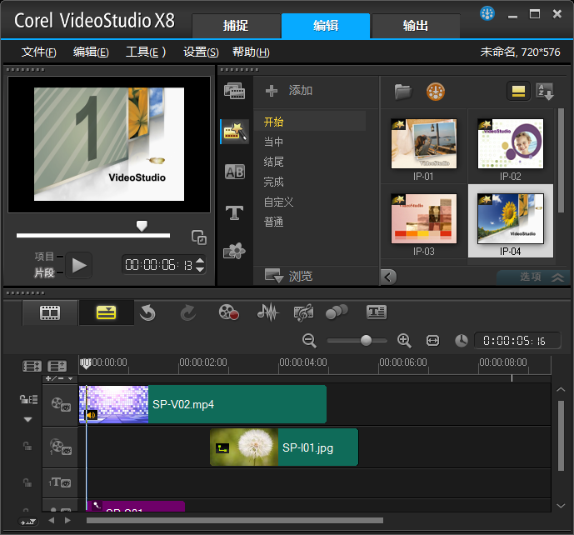Select the Transition (AB) library icon

[235, 172]
